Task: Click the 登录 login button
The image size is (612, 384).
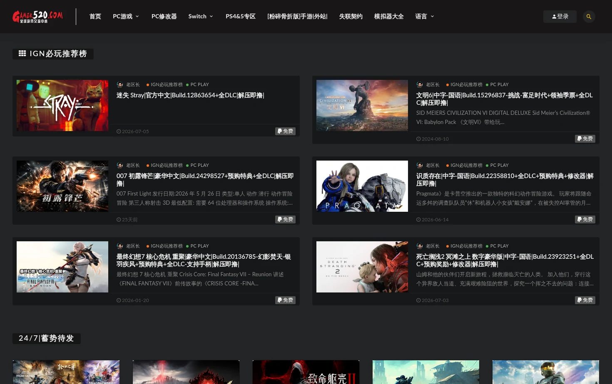Action: pyautogui.click(x=560, y=17)
